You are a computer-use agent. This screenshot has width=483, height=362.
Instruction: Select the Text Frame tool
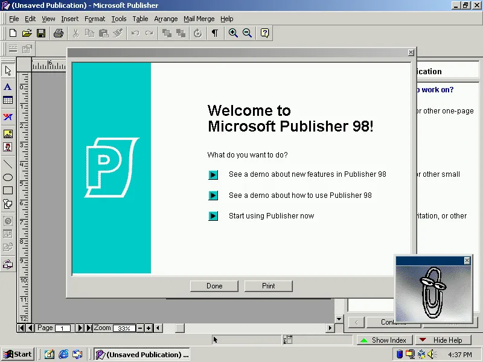8,86
